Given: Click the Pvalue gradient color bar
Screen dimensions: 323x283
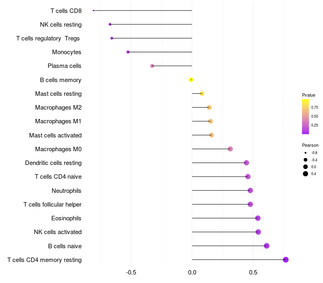Looking at the screenshot, I should 306,116.
